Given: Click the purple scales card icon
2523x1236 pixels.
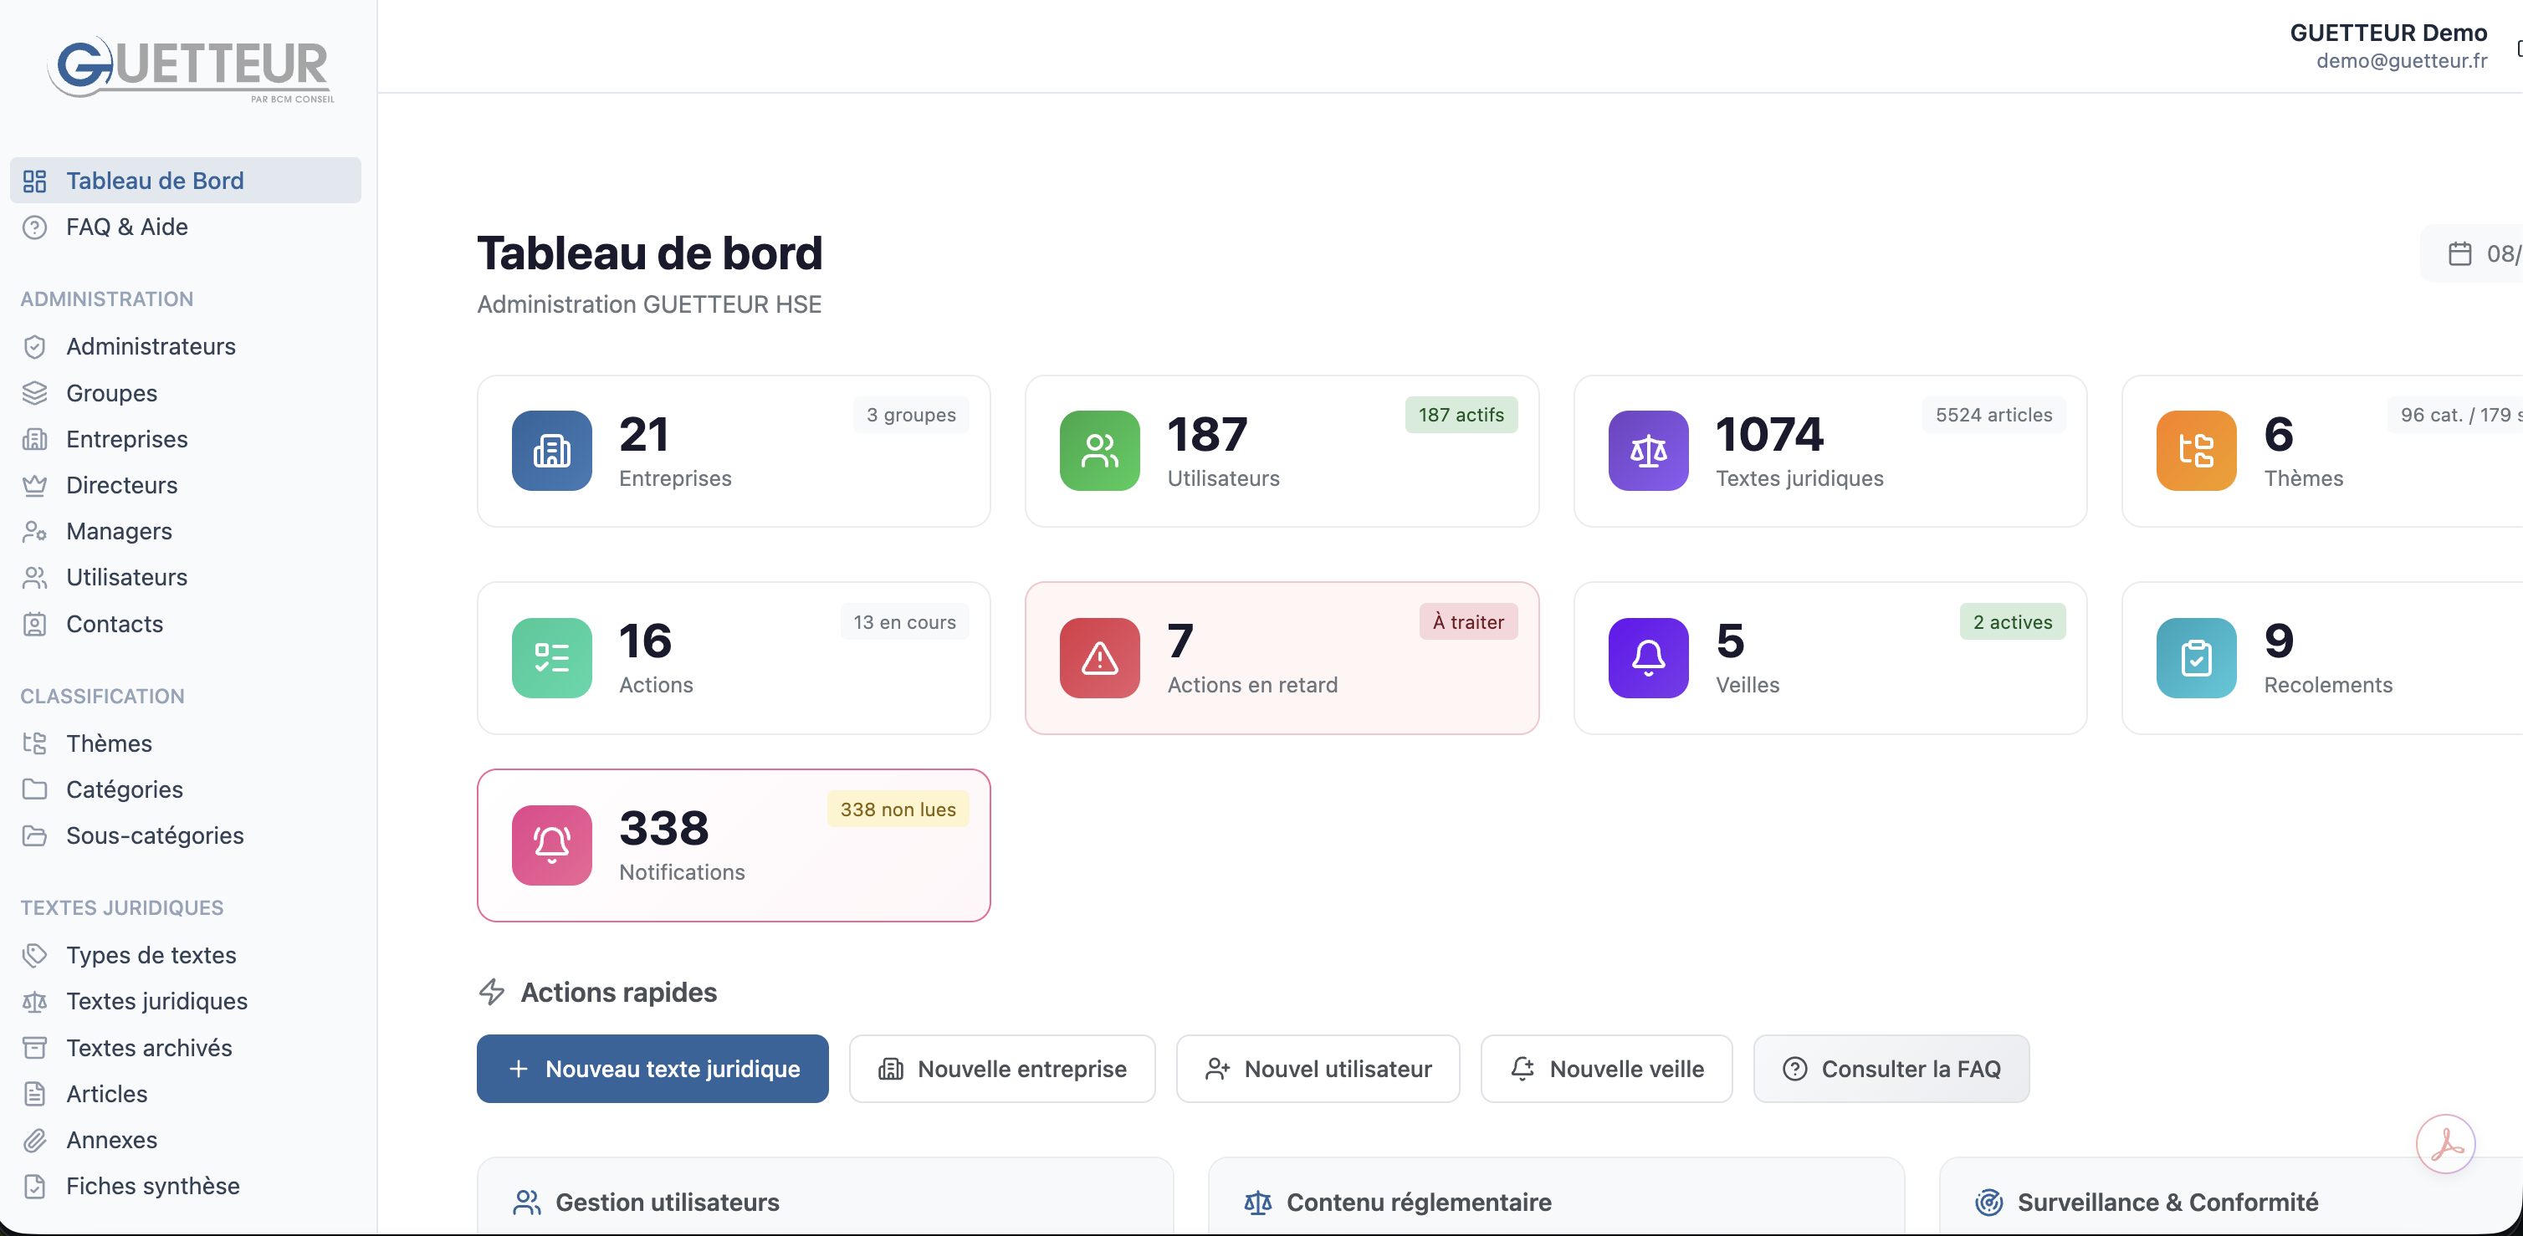Looking at the screenshot, I should click(1647, 451).
